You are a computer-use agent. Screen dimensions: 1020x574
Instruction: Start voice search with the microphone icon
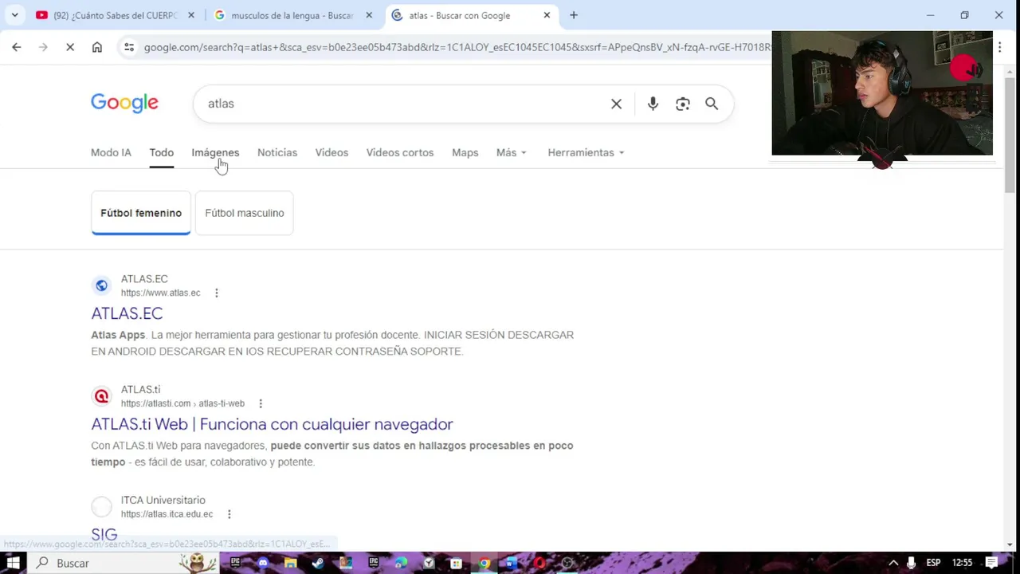[x=653, y=104]
